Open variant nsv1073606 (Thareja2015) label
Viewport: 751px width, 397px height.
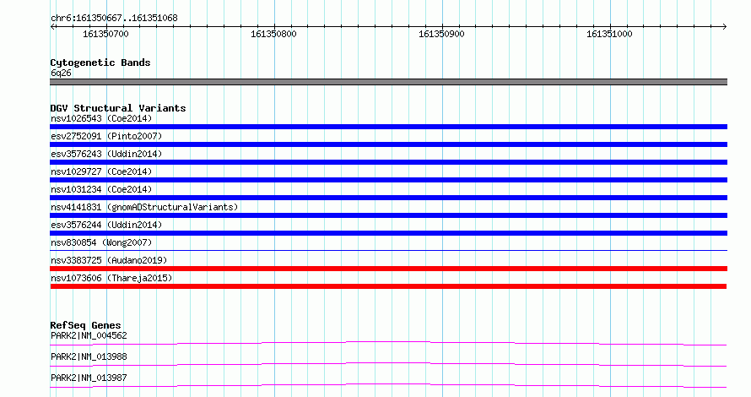click(x=111, y=278)
